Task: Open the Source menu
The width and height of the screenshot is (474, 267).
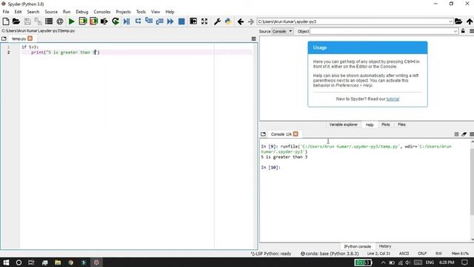Action: click(51, 12)
